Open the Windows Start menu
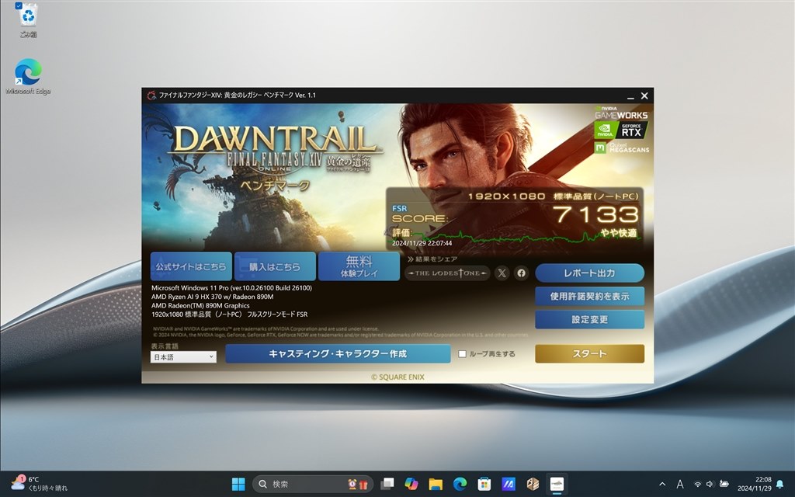 coord(238,484)
